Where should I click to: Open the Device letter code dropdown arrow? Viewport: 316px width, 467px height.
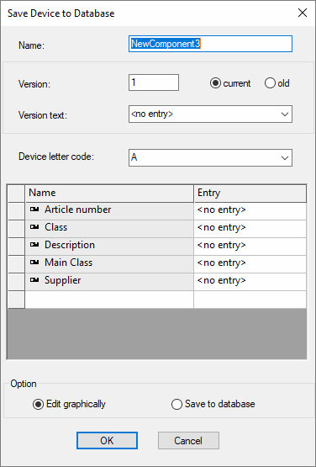[285, 158]
